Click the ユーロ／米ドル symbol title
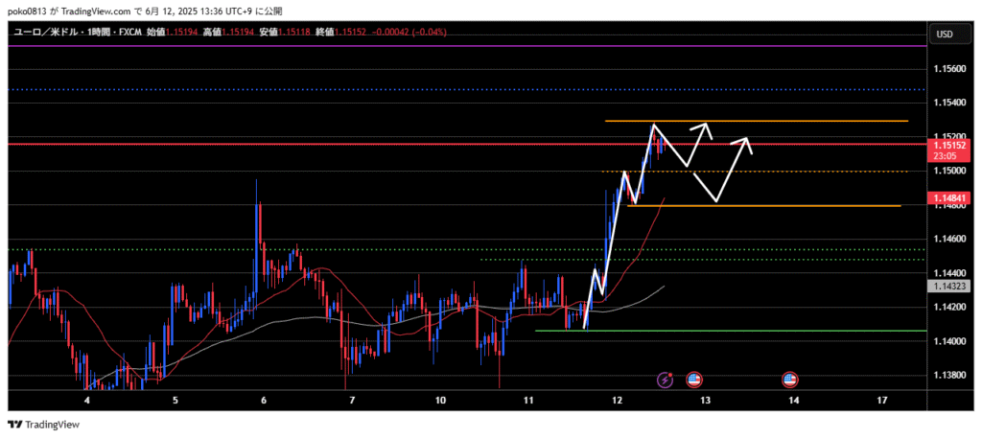This screenshot has height=438, width=982. (48, 32)
